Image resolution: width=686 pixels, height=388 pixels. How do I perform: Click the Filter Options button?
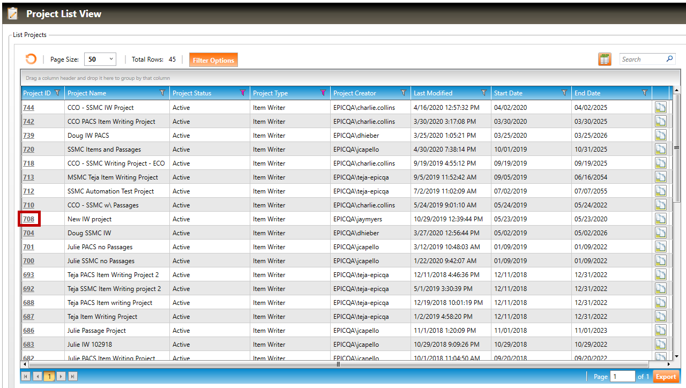click(x=213, y=60)
